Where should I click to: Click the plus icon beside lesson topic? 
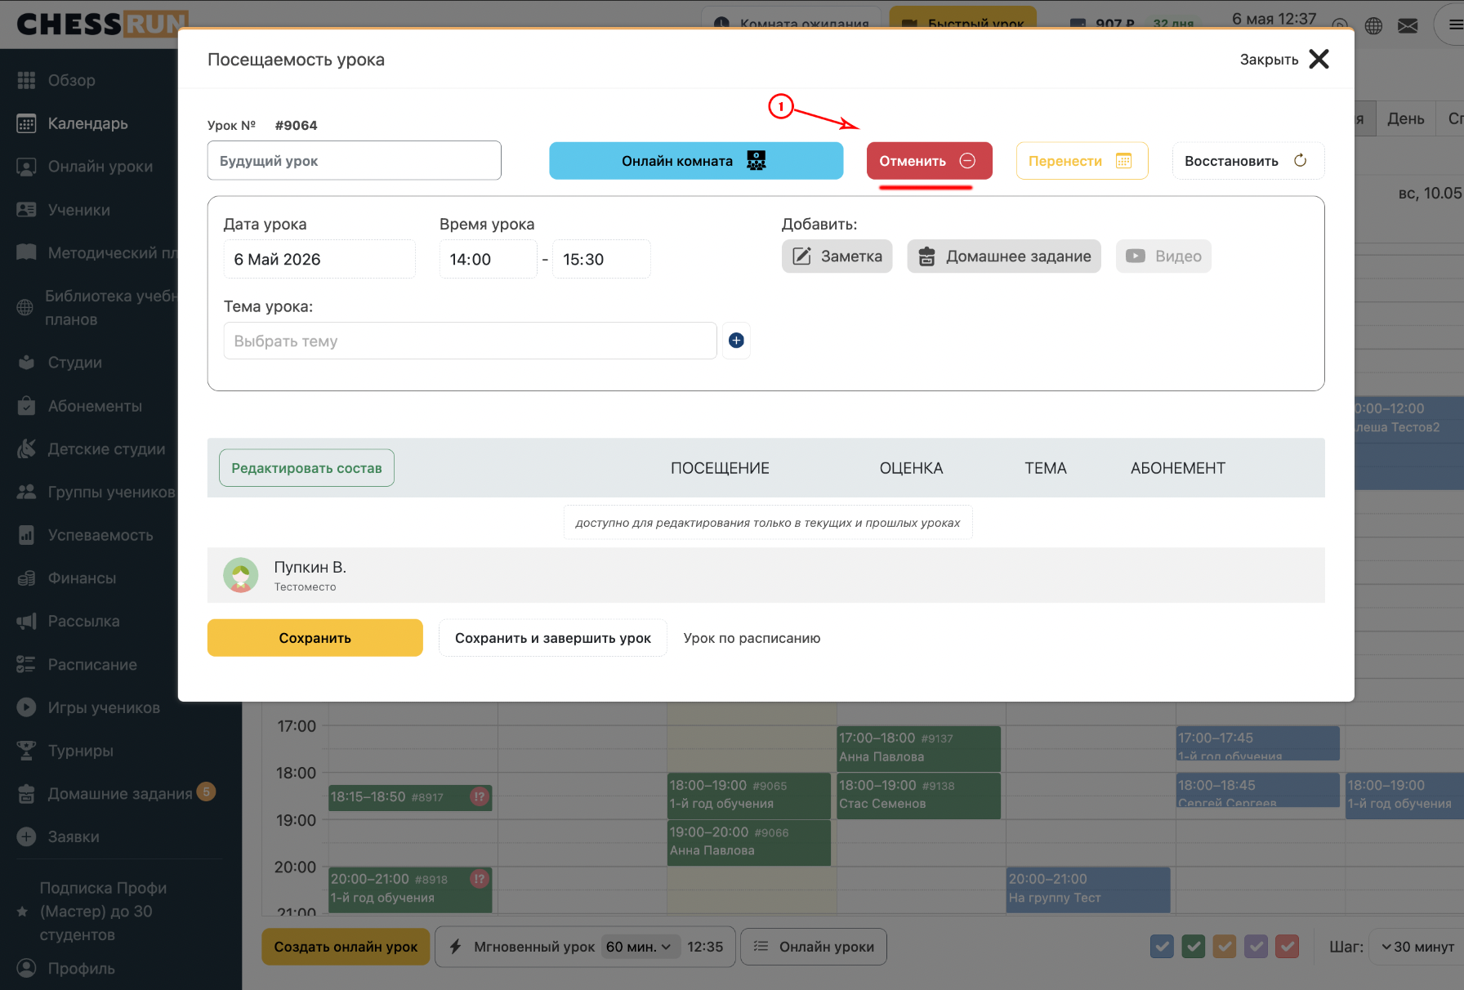point(736,341)
